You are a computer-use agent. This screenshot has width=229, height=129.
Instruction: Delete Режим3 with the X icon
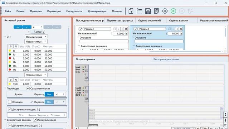(x=126, y=29)
